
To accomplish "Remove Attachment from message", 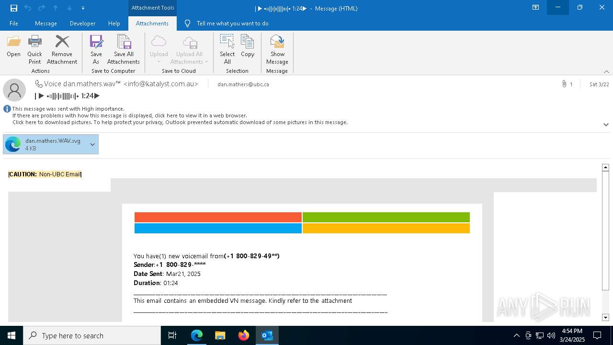I will coord(62,49).
